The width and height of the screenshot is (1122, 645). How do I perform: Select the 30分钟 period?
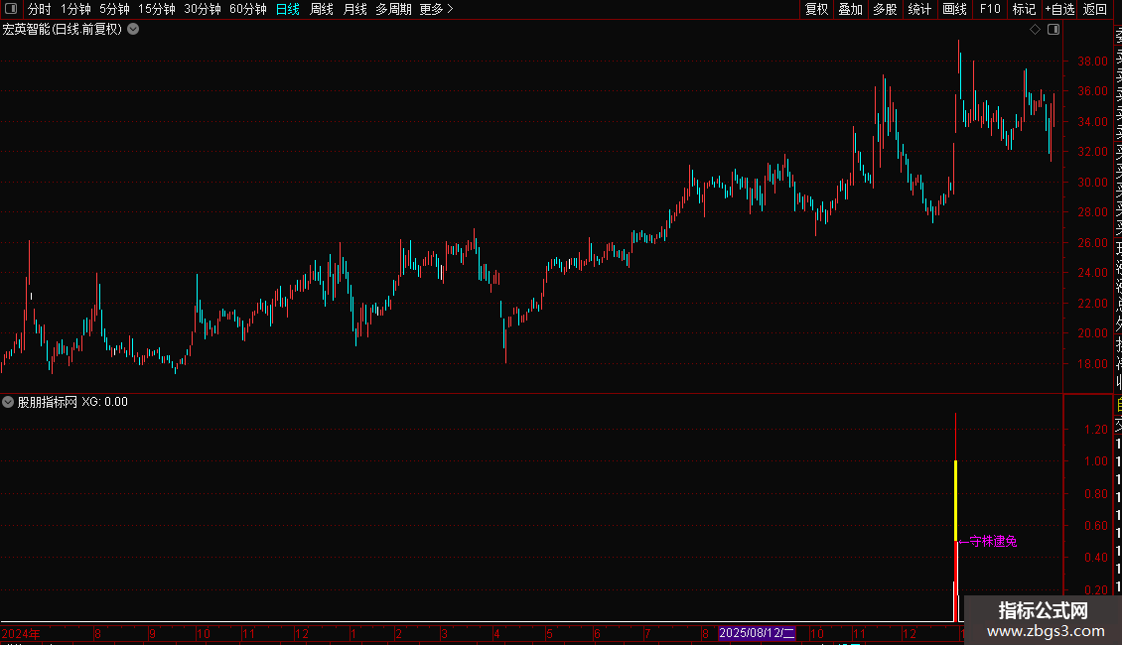tap(203, 9)
